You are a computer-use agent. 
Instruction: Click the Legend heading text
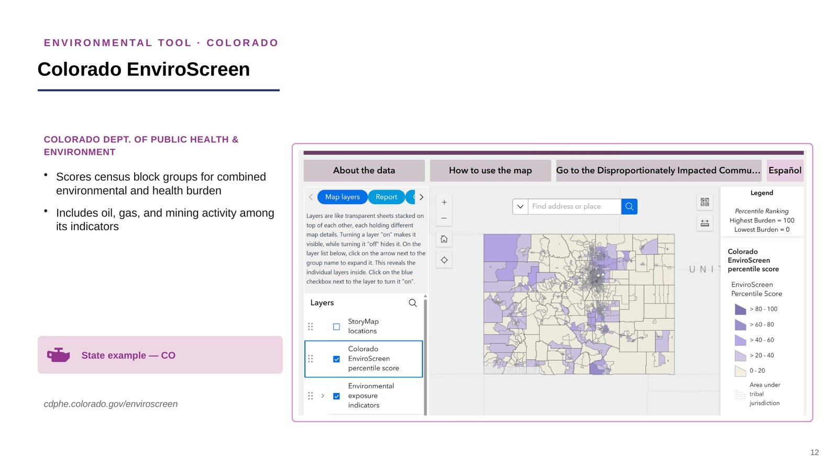click(x=762, y=193)
